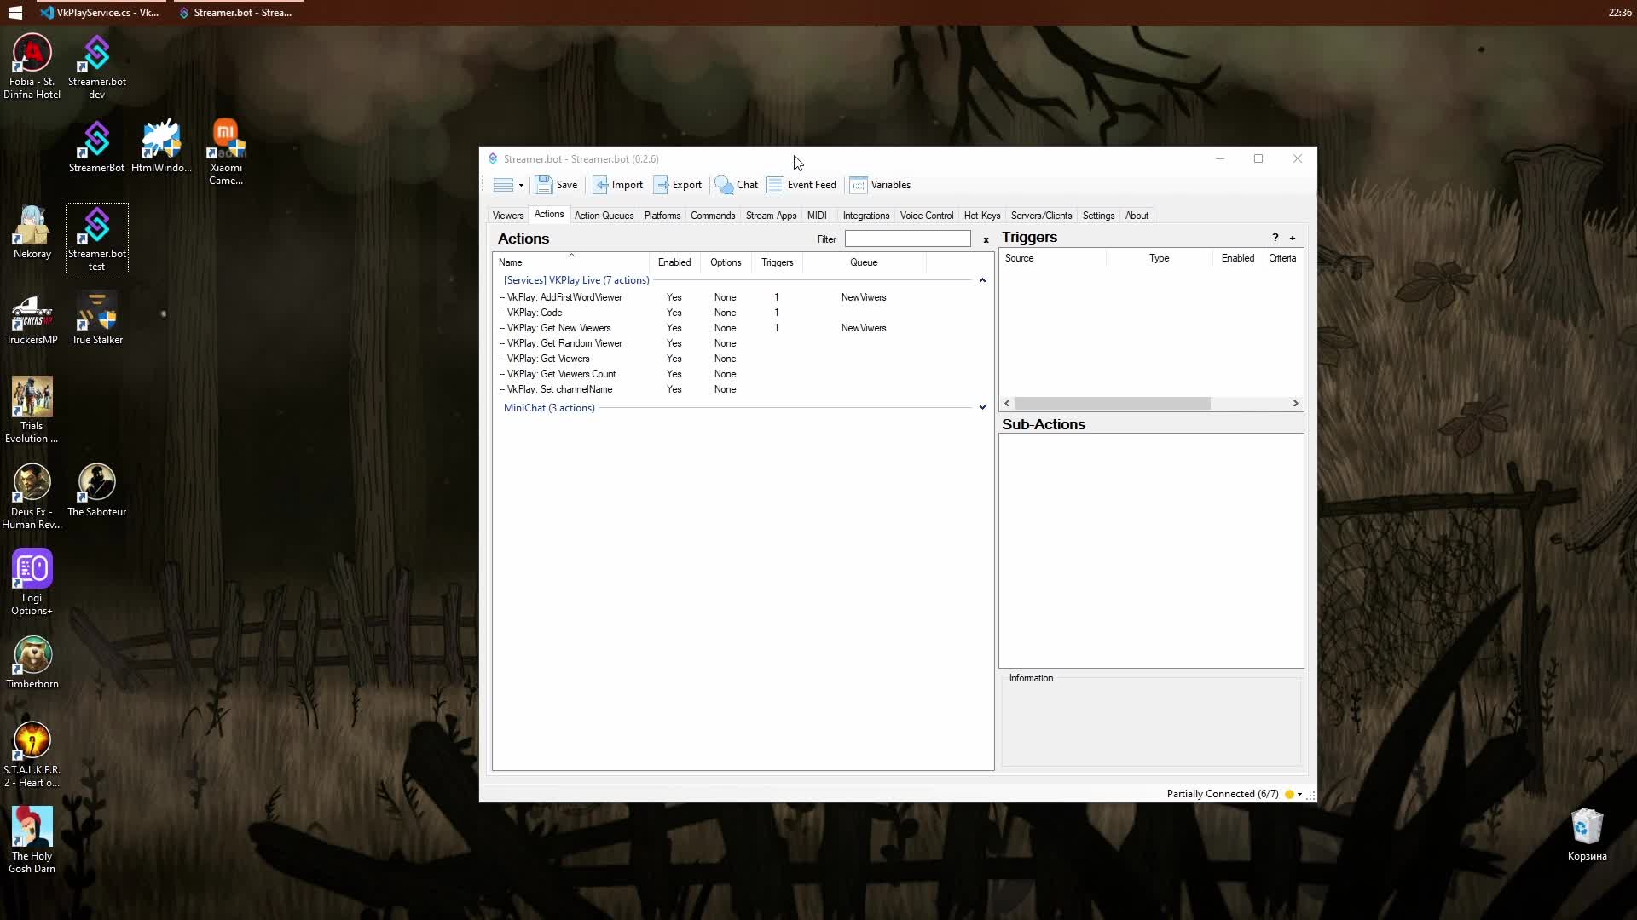
Task: Add a trigger with the plus button
Action: coord(1293,238)
